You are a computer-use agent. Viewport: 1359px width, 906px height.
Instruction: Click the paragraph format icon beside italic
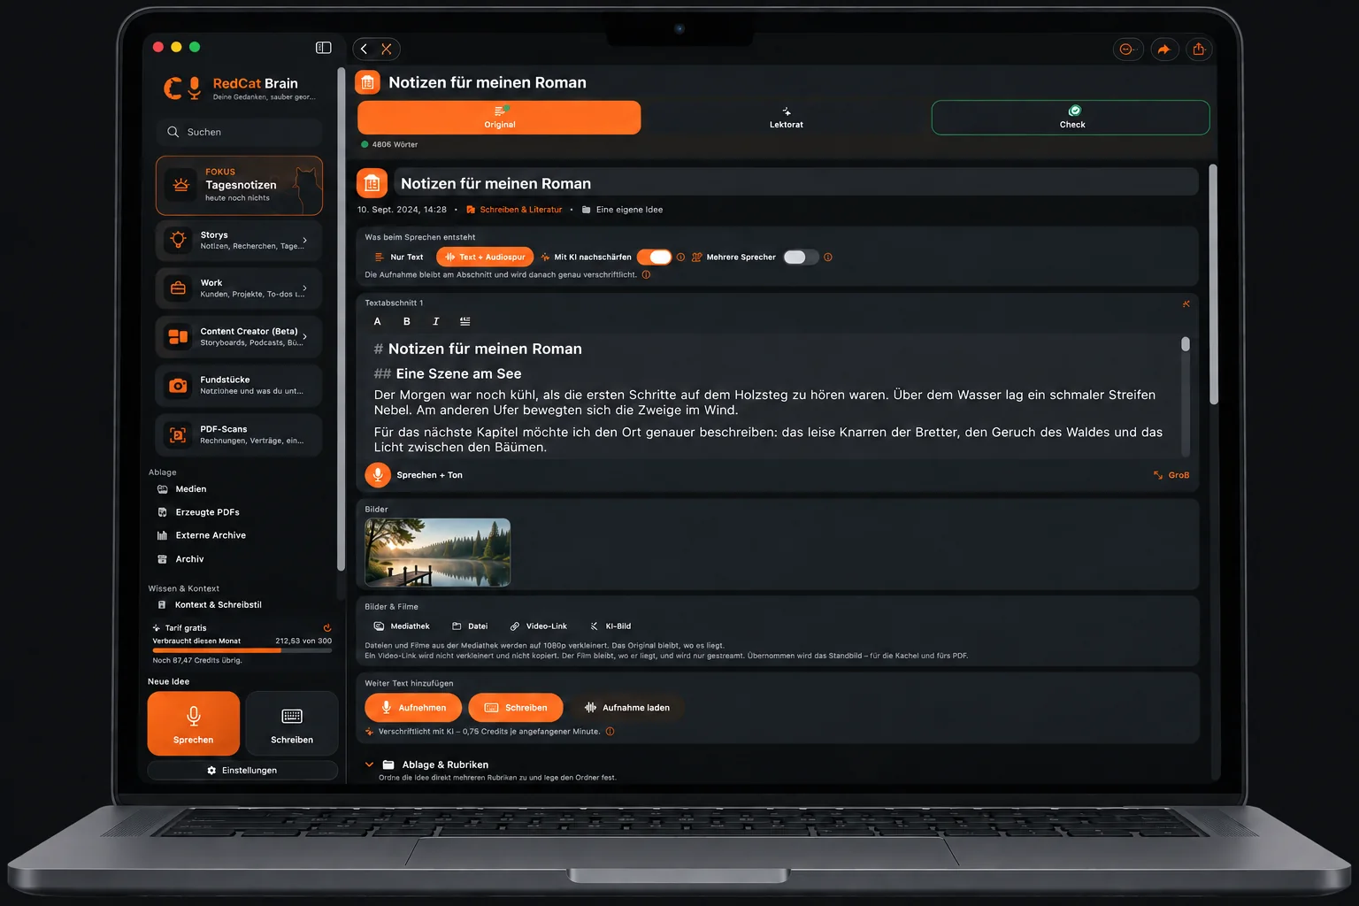pos(465,321)
